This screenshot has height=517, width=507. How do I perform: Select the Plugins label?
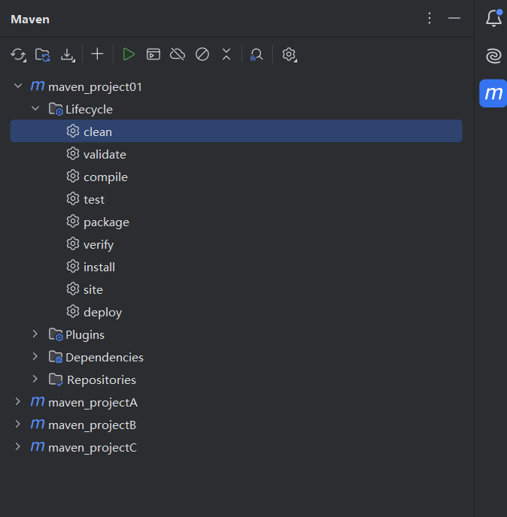point(85,335)
